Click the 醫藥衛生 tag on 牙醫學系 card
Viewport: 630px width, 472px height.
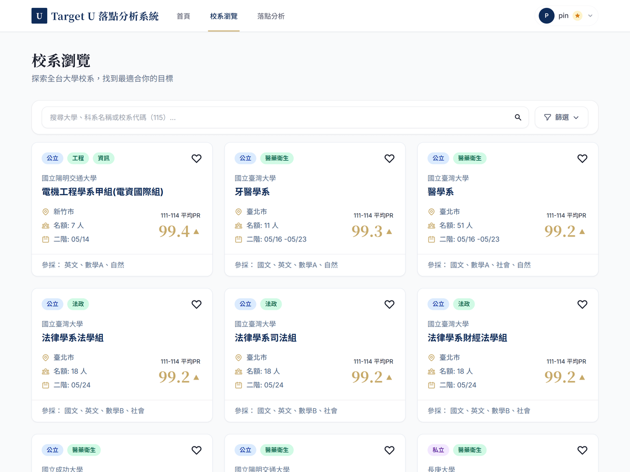(277, 158)
